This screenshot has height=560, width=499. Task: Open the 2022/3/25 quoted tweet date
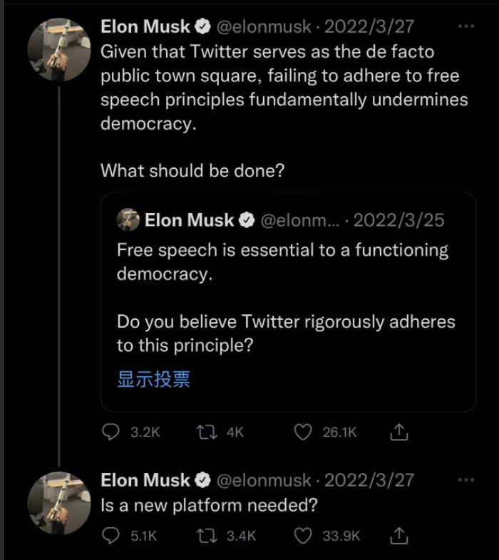[398, 220]
